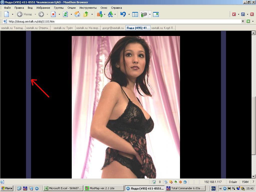
Task: Open the Избранное menu
Action: pyautogui.click(x=43, y=8)
